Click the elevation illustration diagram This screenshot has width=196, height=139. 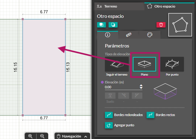pos(165,91)
